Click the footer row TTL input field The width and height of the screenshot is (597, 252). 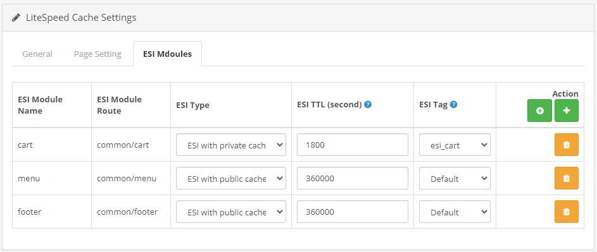coord(353,212)
